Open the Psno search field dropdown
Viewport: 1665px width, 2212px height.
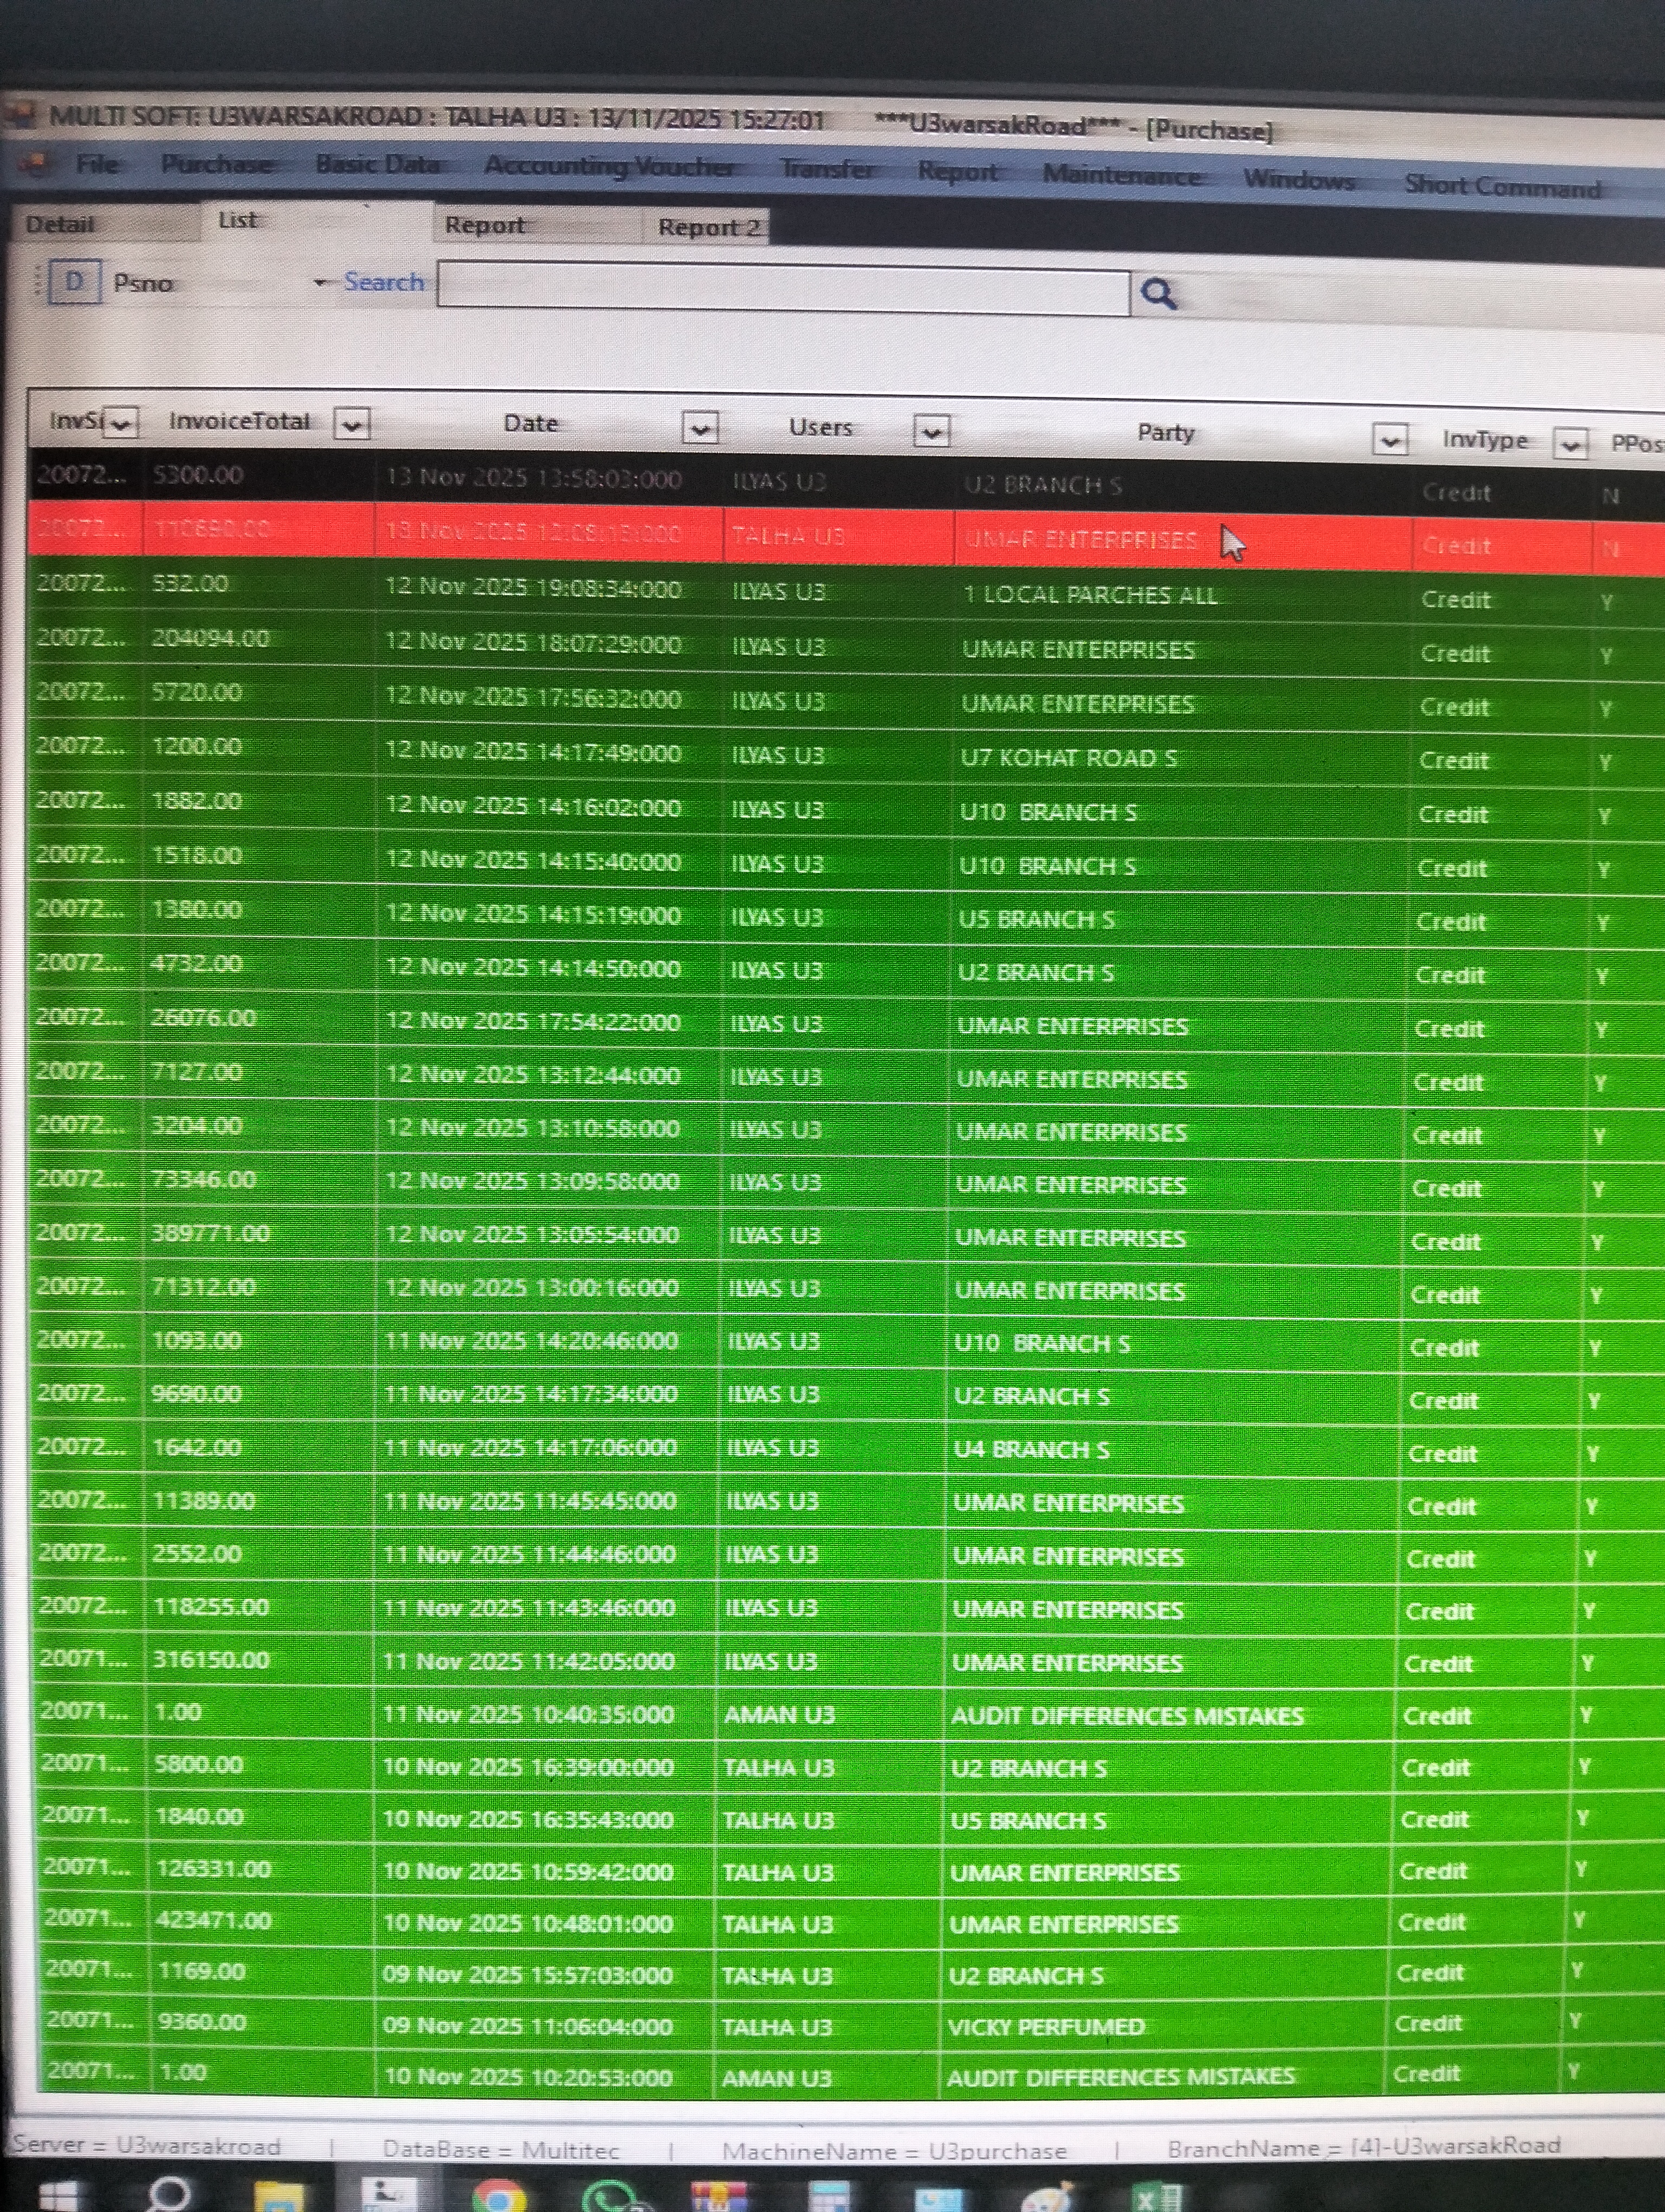click(320, 283)
